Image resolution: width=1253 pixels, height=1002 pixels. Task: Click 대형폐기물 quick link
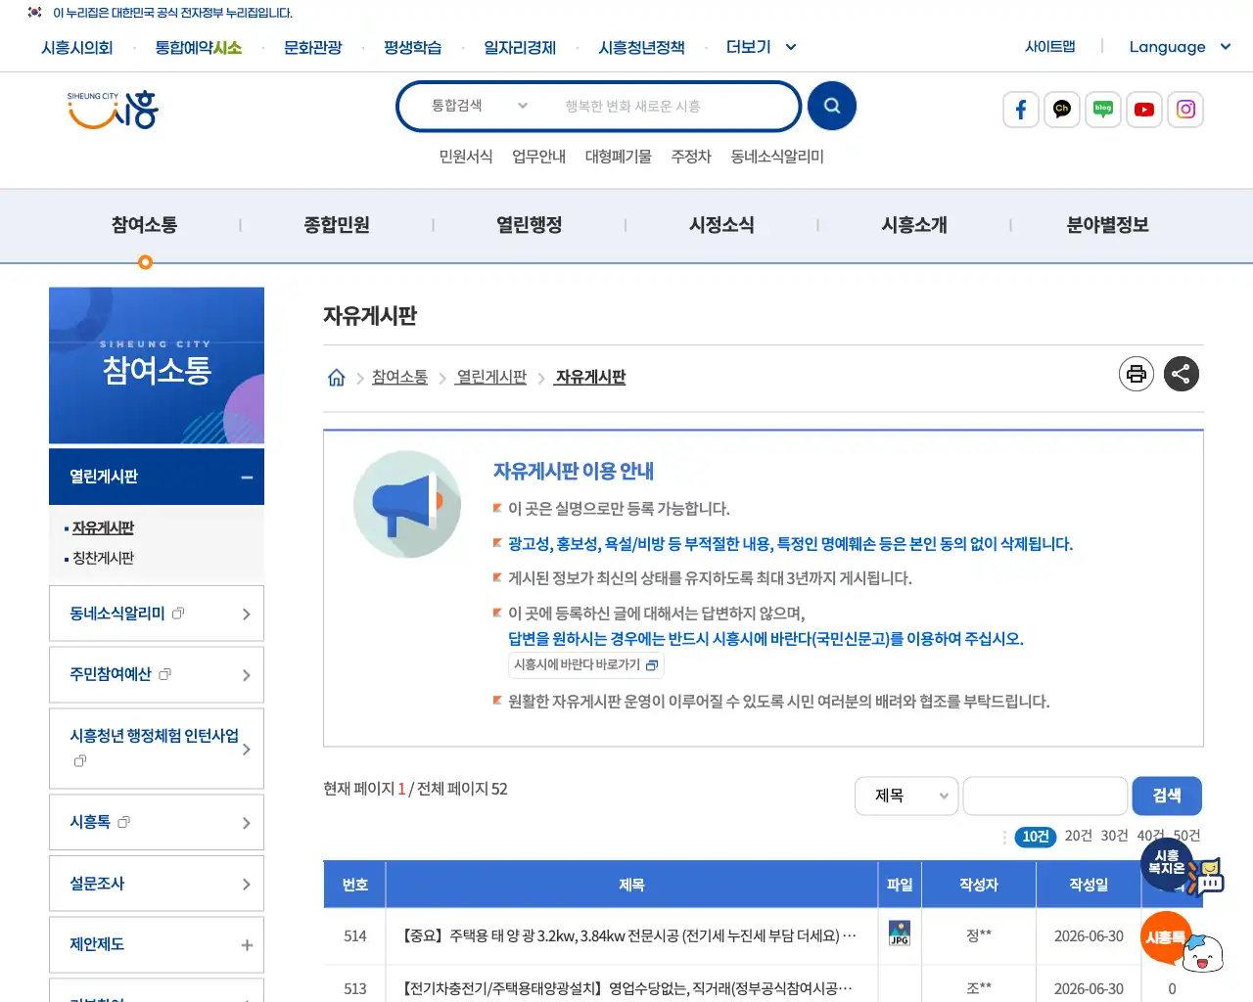pyautogui.click(x=619, y=157)
